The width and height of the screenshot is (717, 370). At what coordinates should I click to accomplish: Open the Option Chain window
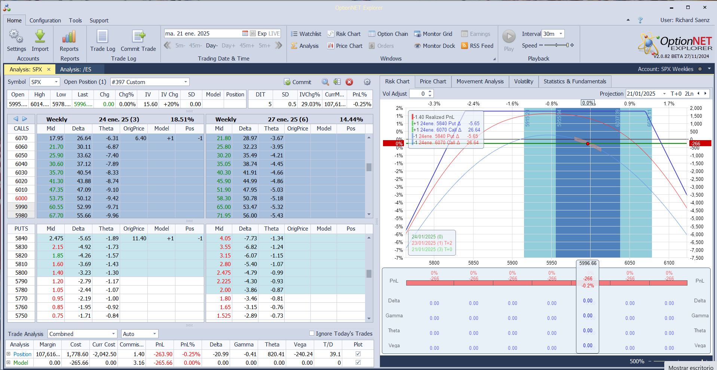pyautogui.click(x=388, y=34)
